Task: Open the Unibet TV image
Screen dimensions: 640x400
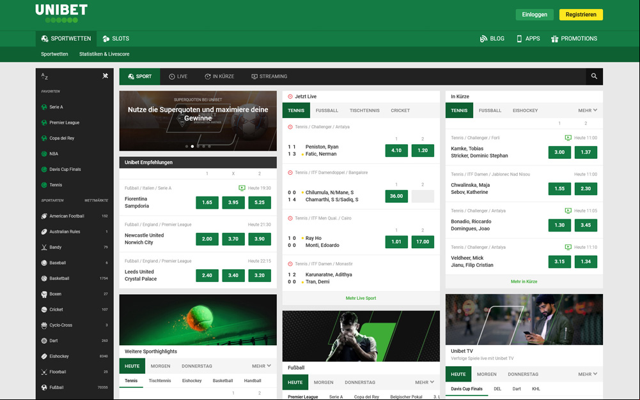Action: click(x=524, y=320)
